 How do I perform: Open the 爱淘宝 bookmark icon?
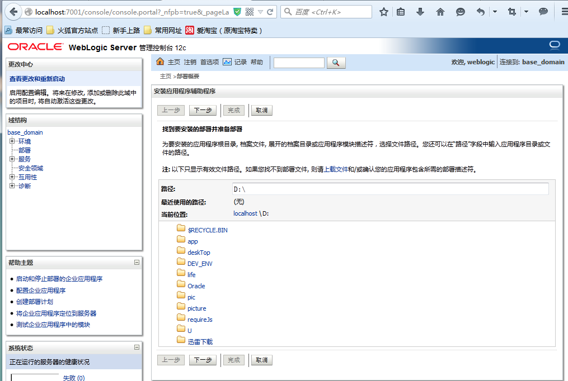tap(190, 30)
